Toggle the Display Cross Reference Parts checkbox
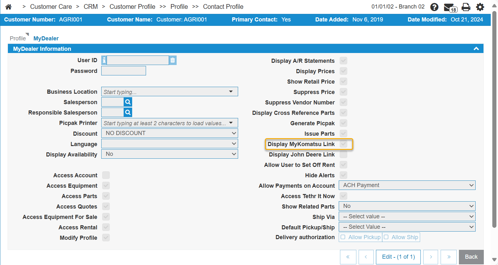Viewport: 498px width, 265px height. point(343,113)
